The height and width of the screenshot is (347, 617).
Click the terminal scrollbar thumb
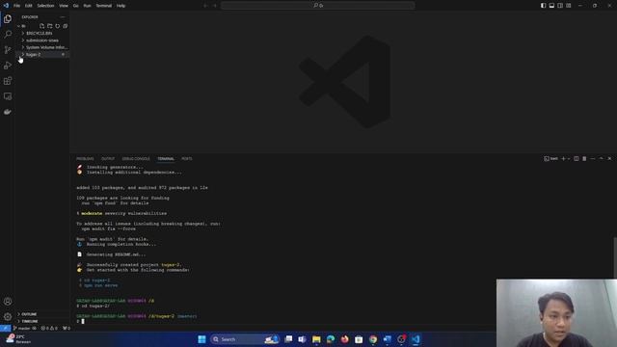(615, 257)
